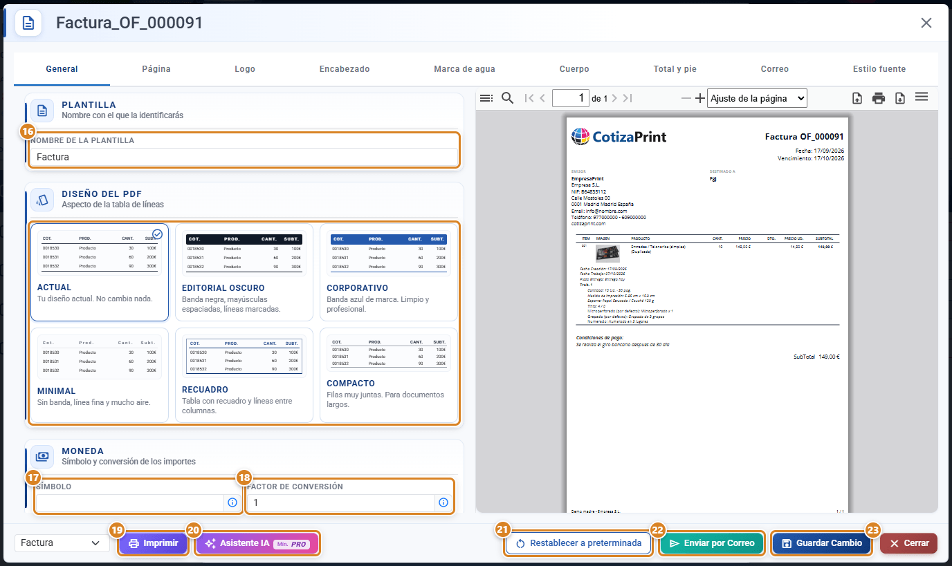Jump to last PDF page
Viewport: 952px width, 566px height.
[627, 98]
